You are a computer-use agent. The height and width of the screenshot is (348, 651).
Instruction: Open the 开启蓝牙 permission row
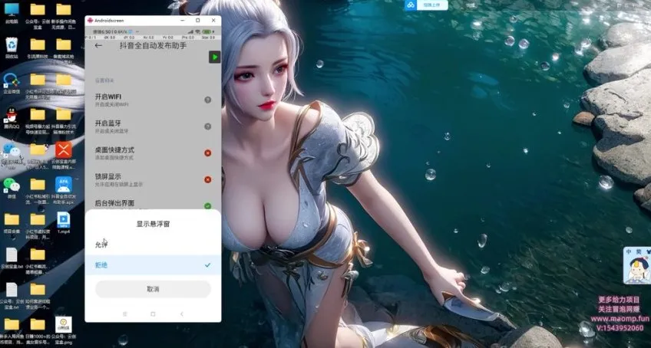tap(153, 126)
